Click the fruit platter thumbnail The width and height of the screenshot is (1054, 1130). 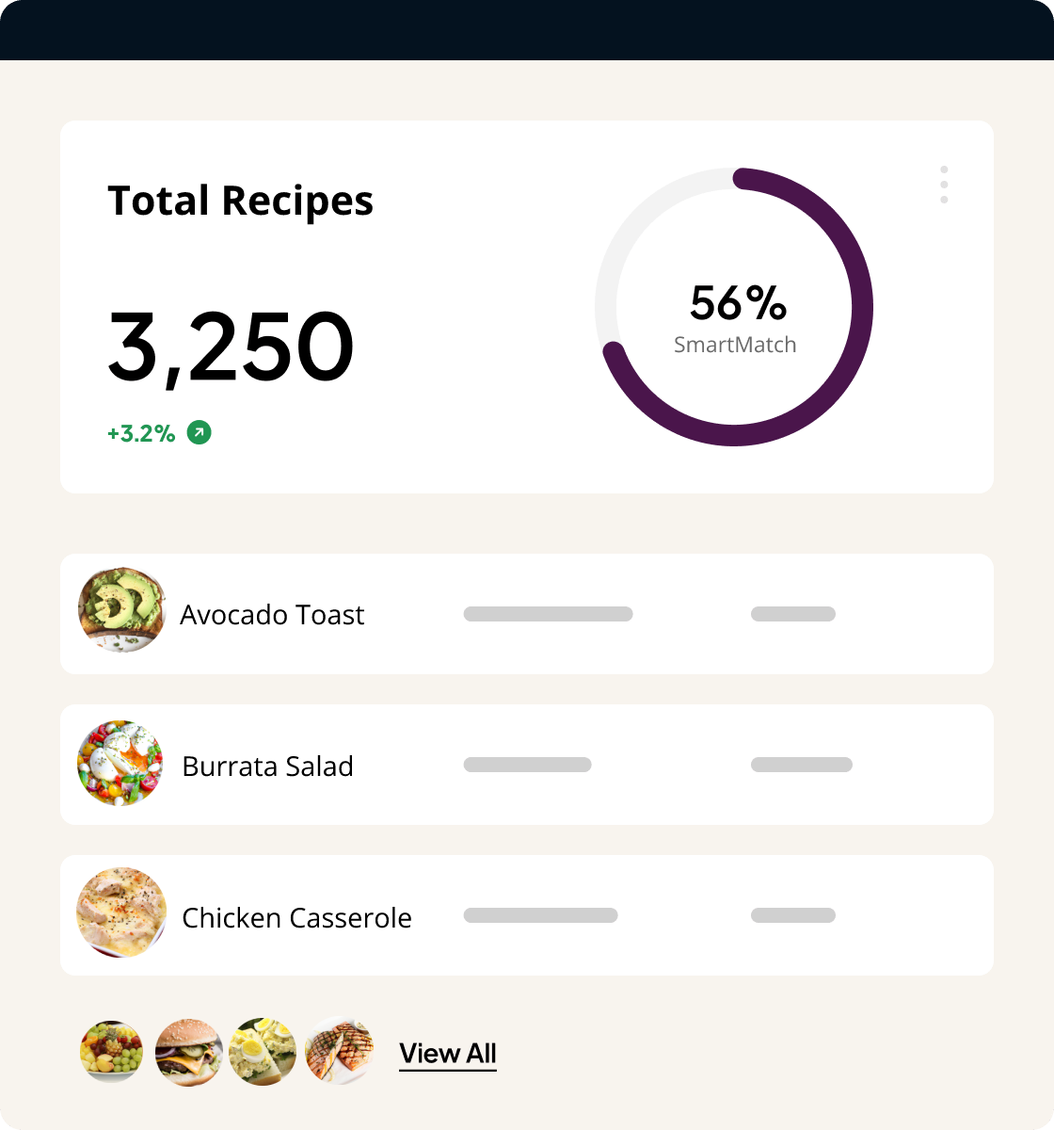(112, 1052)
